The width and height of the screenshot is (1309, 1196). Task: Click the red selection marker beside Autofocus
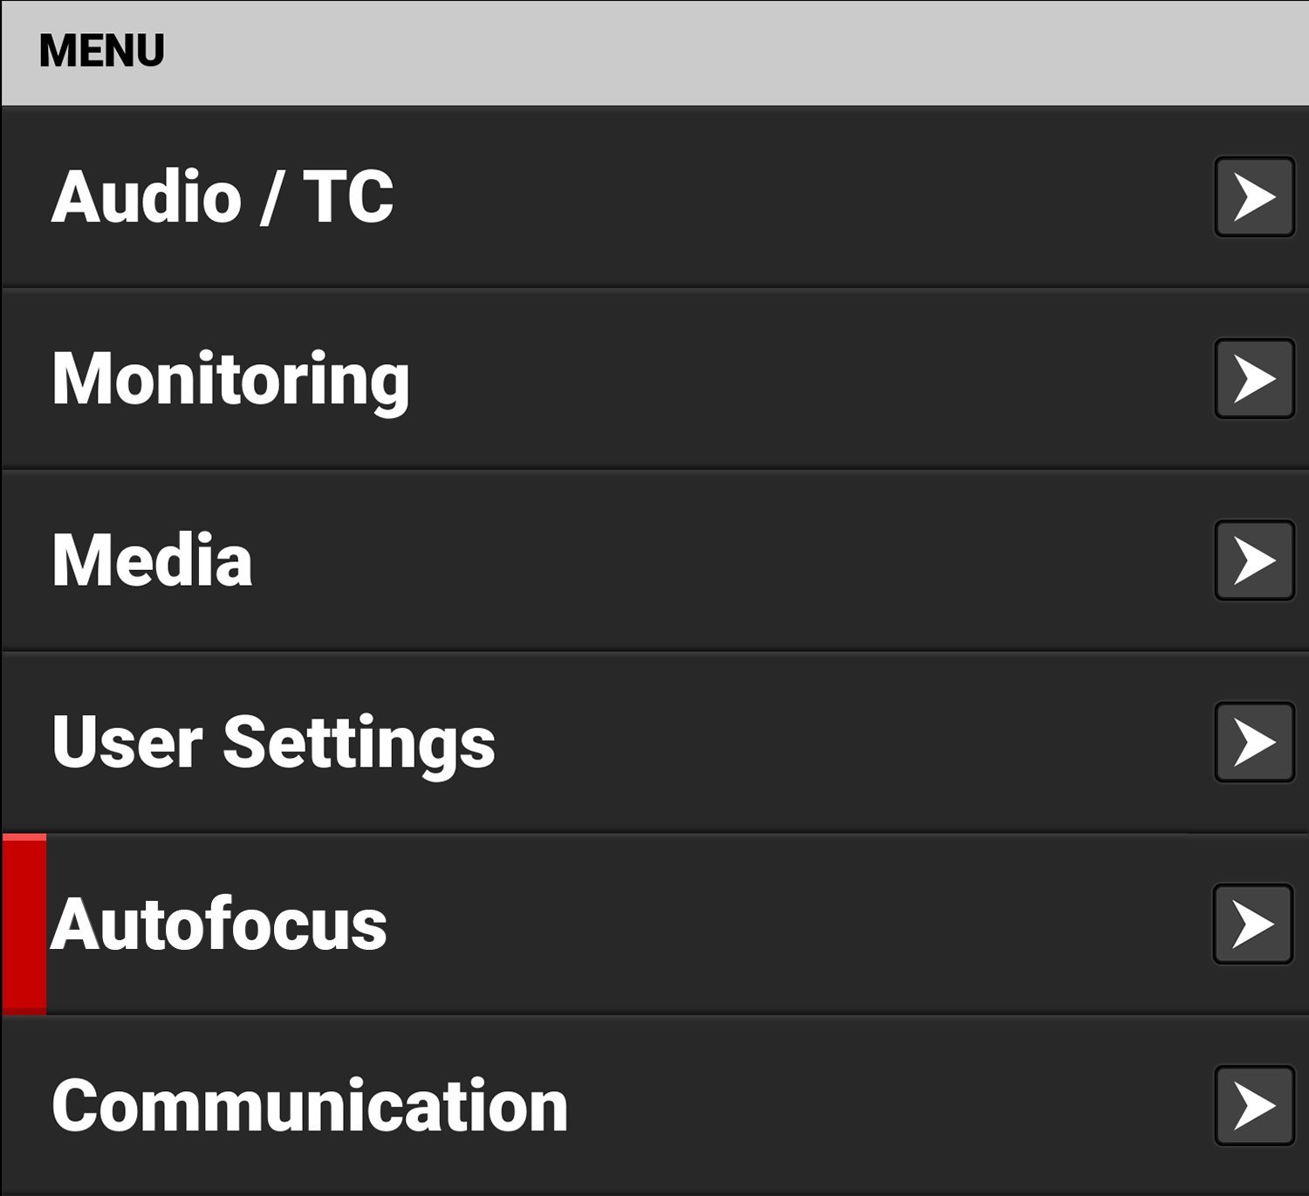[24, 924]
